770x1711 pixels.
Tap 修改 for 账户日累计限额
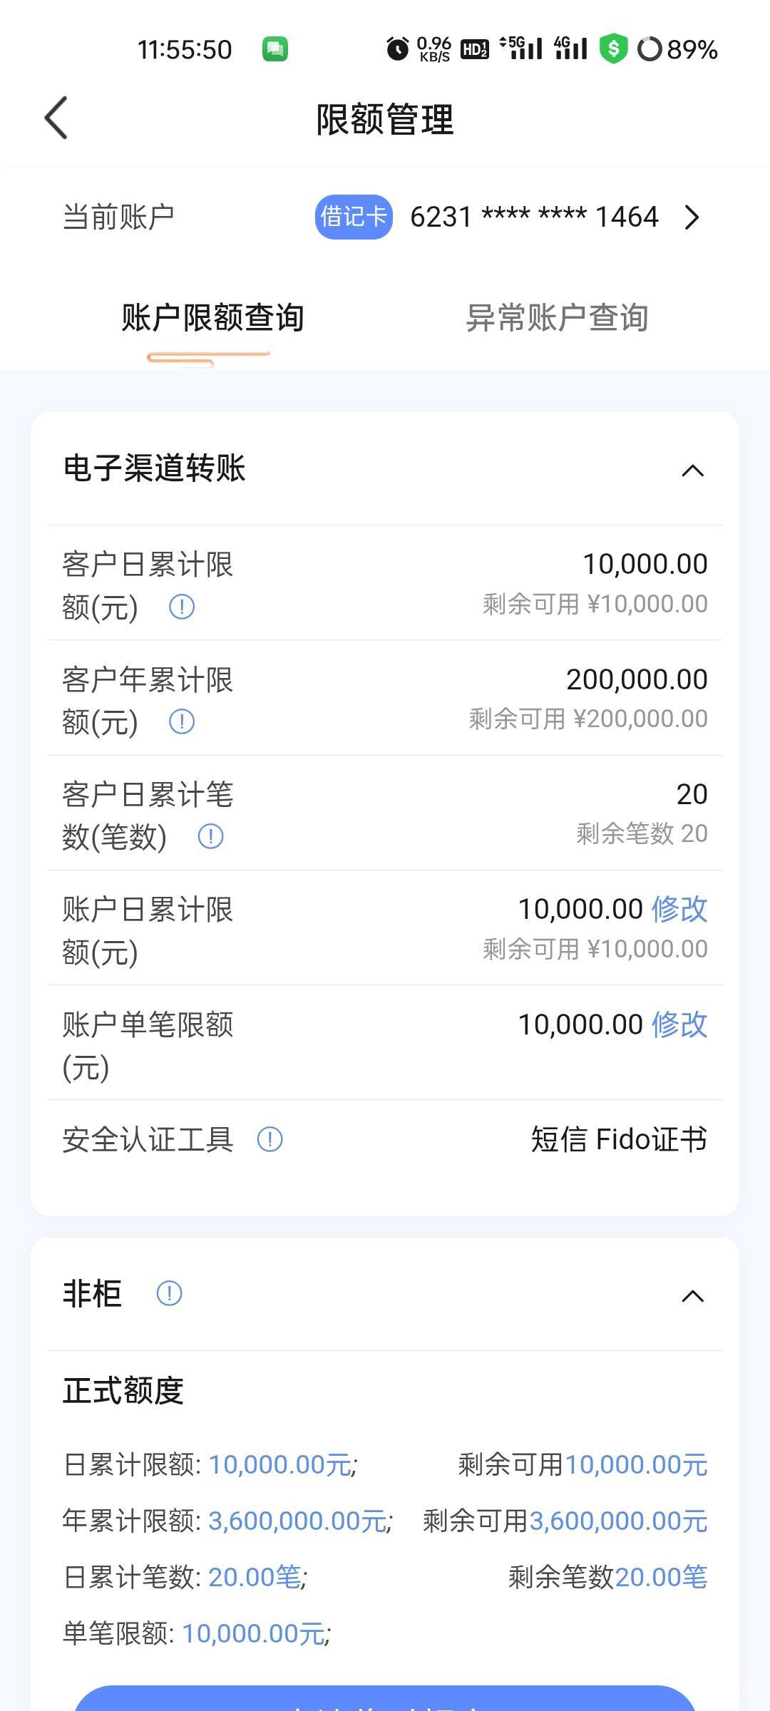click(x=679, y=910)
